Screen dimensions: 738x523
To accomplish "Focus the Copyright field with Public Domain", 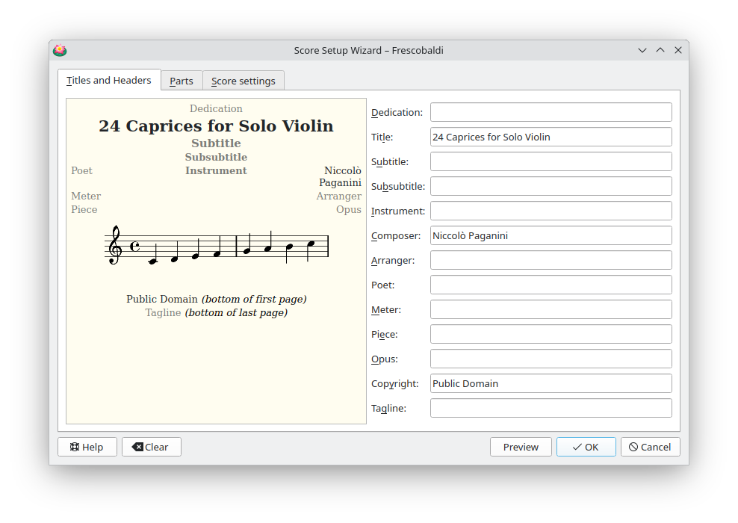I will pyautogui.click(x=551, y=384).
